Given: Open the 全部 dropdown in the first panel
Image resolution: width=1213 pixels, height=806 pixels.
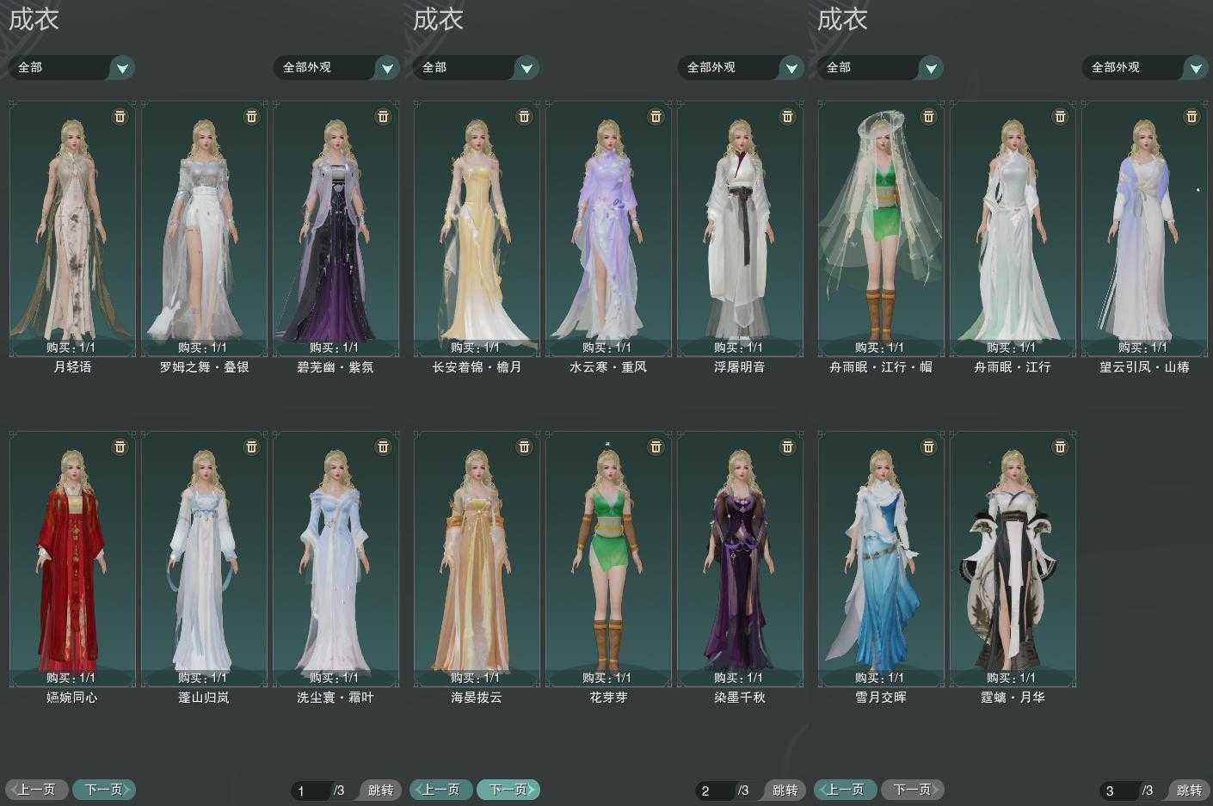Looking at the screenshot, I should (x=122, y=68).
